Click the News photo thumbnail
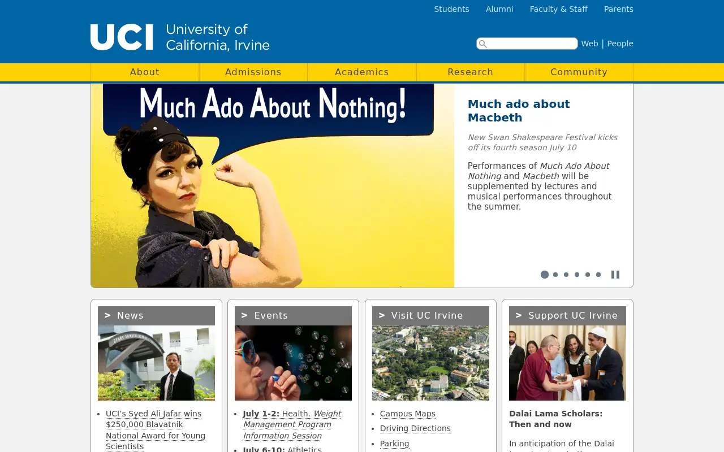The width and height of the screenshot is (724, 452). pyautogui.click(x=156, y=363)
